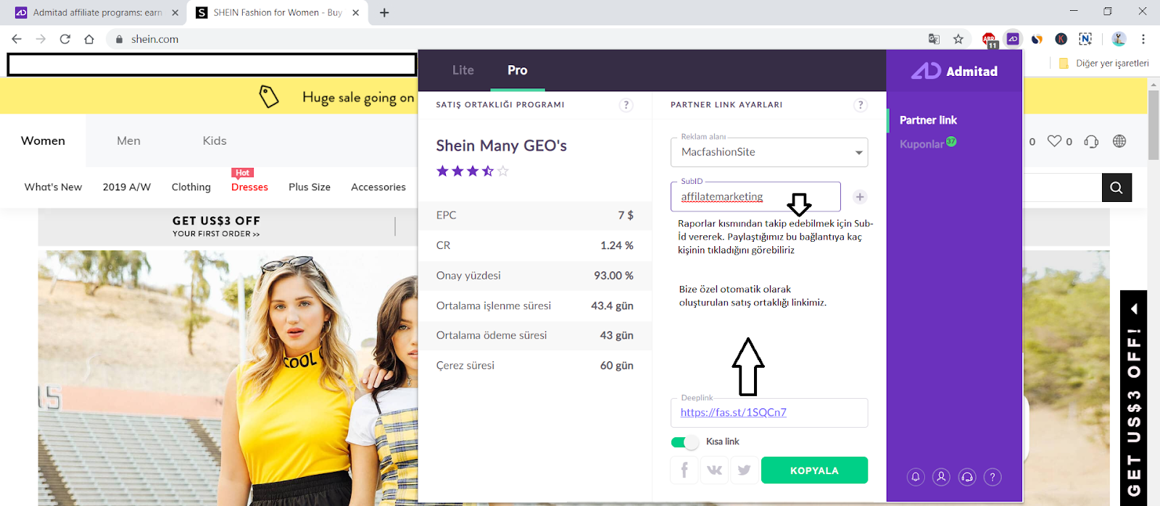Open the https://fas.st/1SQCn7 deeplink
This screenshot has width=1160, height=506.
[733, 413]
